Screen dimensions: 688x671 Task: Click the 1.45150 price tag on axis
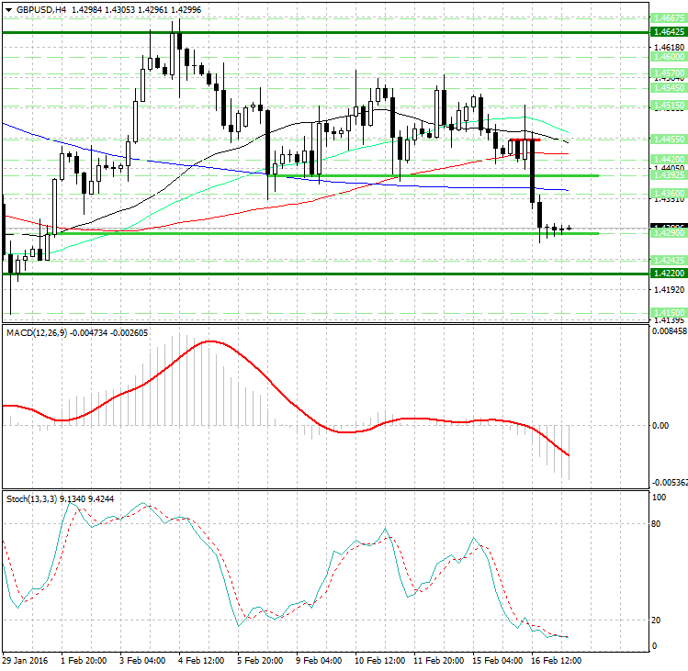(668, 106)
